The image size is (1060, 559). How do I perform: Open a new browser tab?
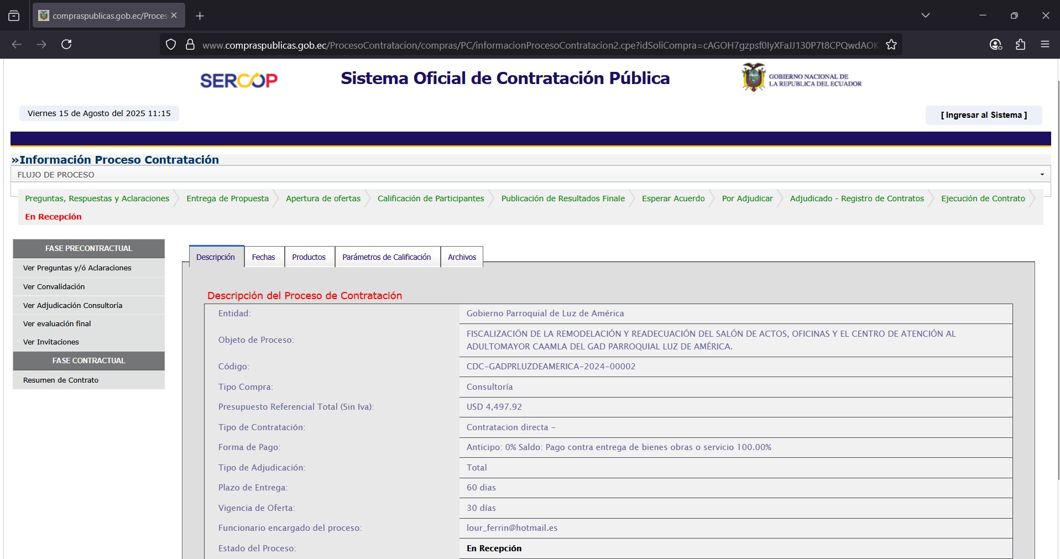[x=200, y=16]
